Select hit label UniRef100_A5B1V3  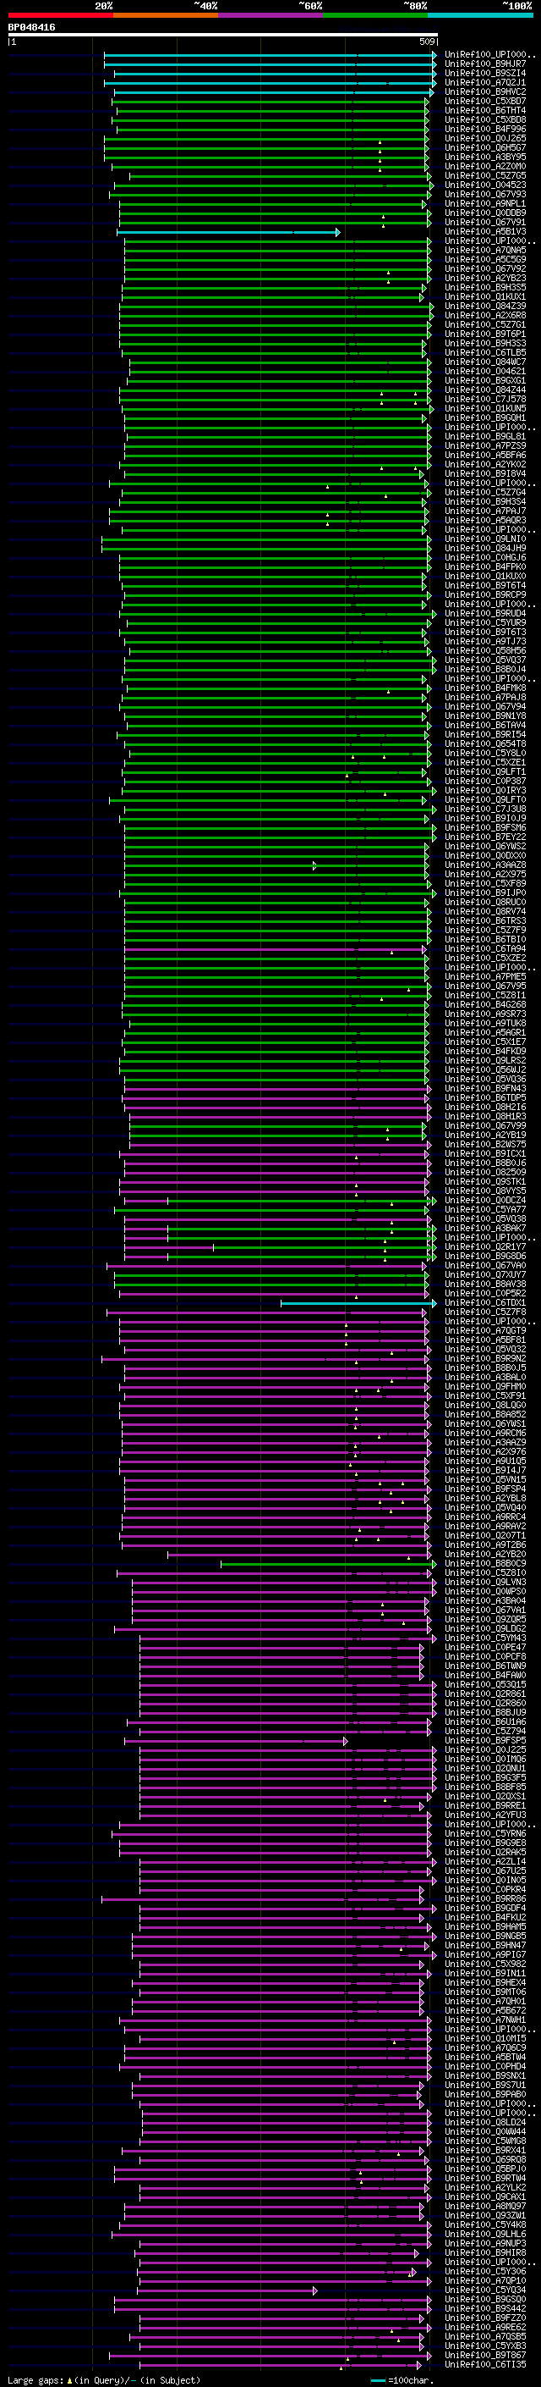point(485,232)
